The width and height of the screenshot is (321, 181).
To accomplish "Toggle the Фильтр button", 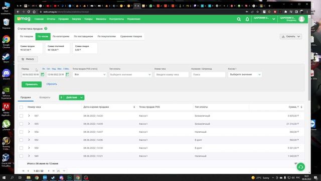I will point(28,59).
